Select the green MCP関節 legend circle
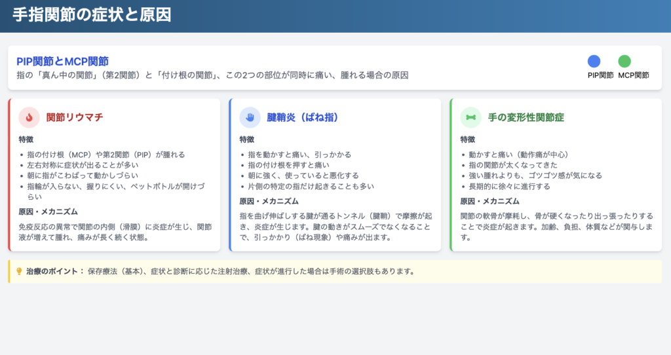Image resolution: width=671 pixels, height=355 pixels. [x=624, y=62]
